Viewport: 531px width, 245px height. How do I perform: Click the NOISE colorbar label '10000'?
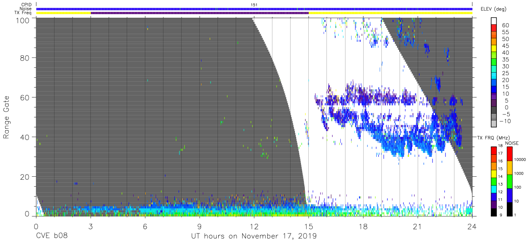[519, 159]
